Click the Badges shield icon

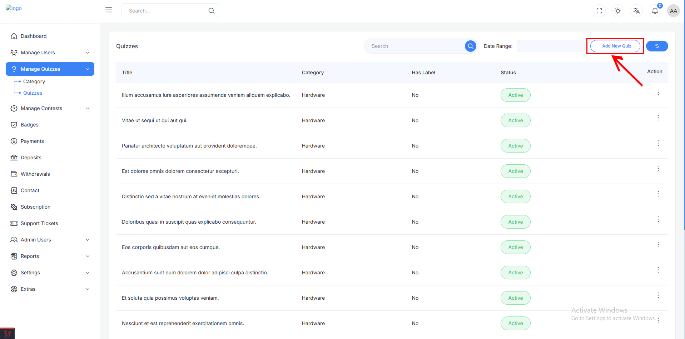(x=14, y=125)
